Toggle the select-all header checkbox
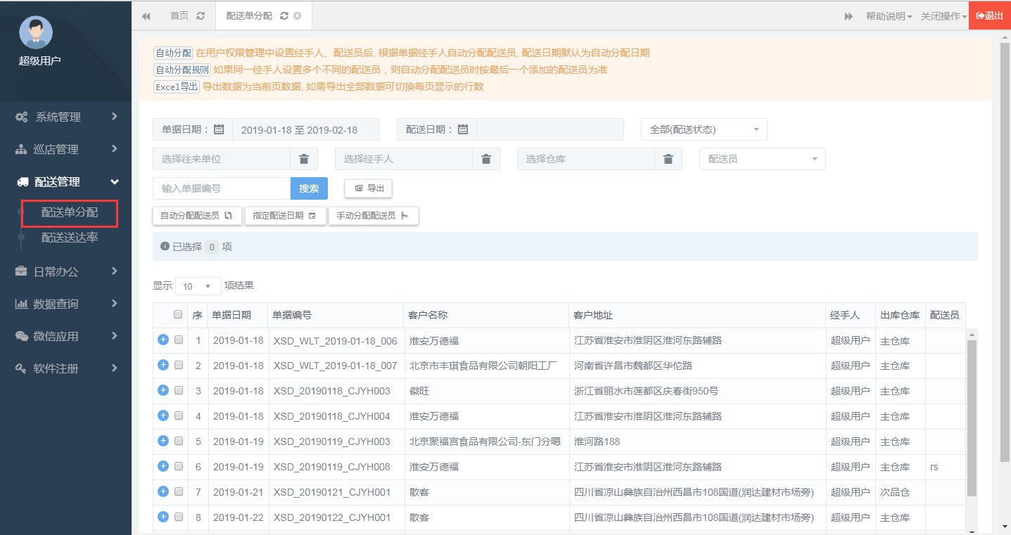The image size is (1011, 535). (x=178, y=314)
